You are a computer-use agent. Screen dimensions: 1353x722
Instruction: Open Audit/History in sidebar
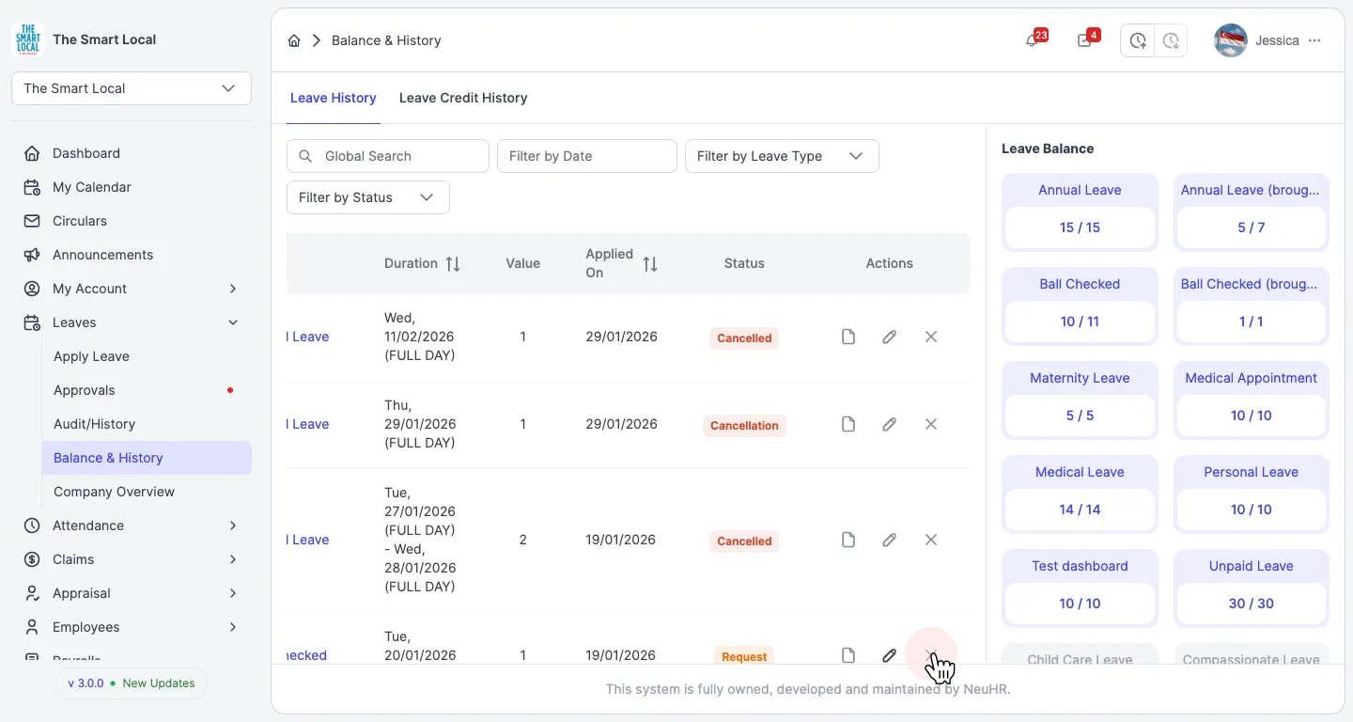click(147, 424)
